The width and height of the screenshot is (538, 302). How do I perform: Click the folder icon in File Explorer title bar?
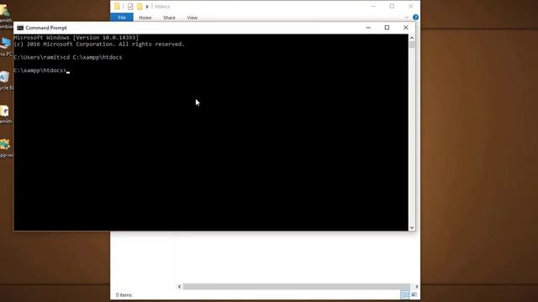[x=117, y=6]
